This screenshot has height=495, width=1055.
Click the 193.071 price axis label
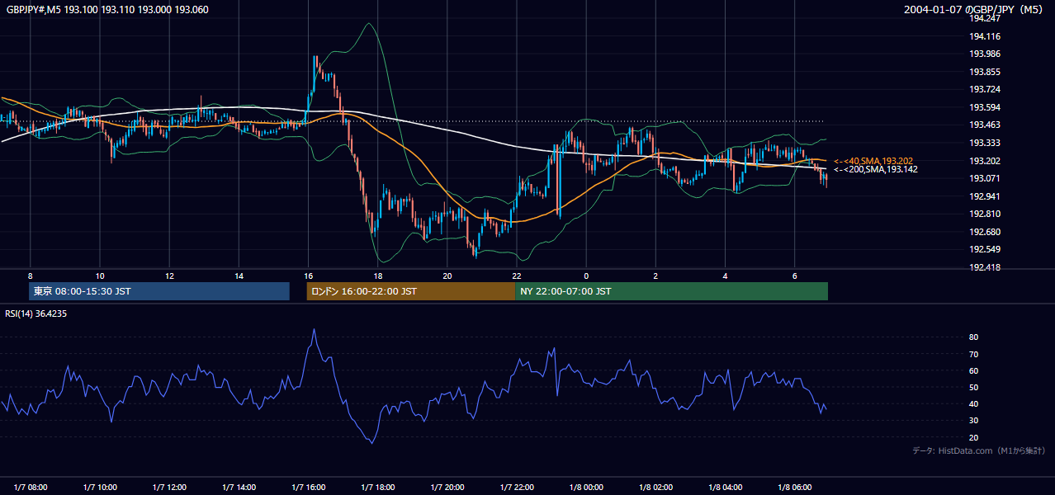pyautogui.click(x=985, y=178)
